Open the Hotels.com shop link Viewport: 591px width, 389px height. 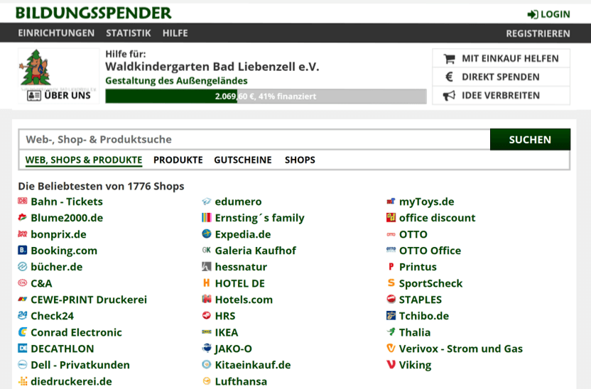tap(244, 300)
